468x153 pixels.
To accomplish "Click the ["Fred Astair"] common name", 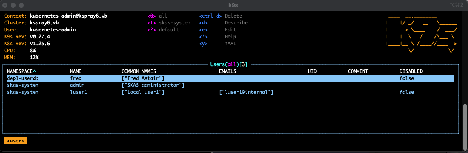I will 143,78.
